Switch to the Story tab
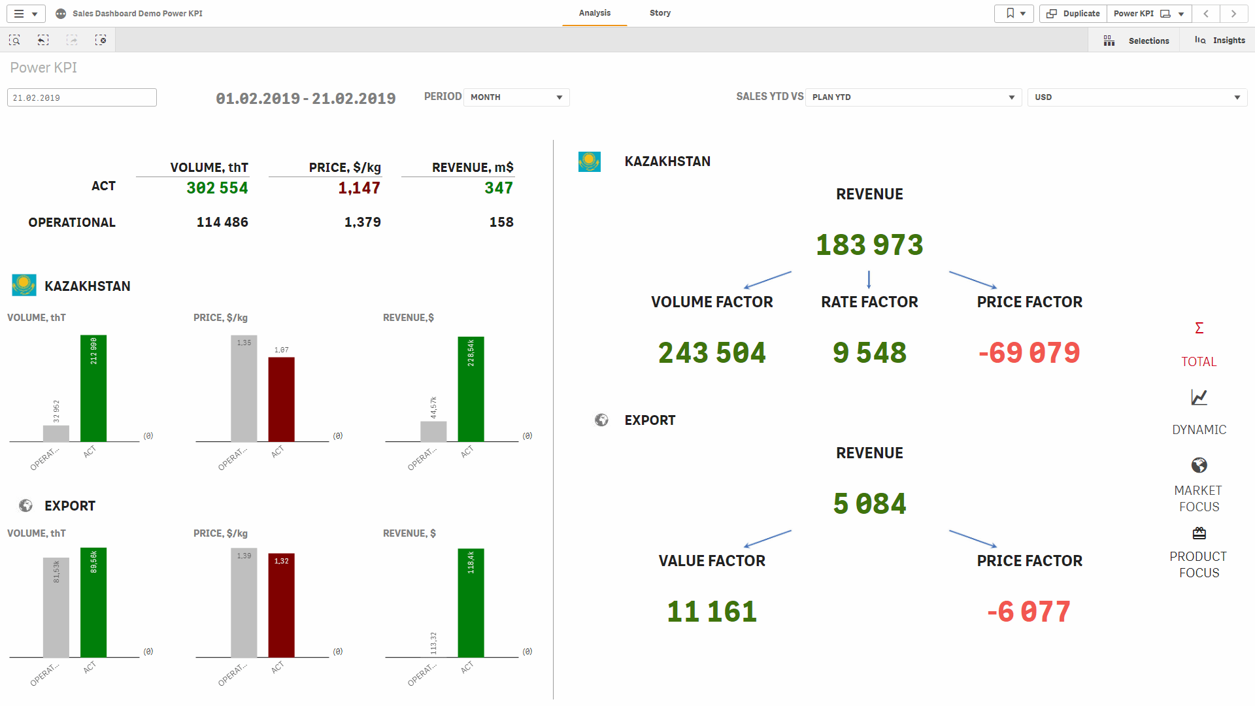This screenshot has width=1255, height=706. pyautogui.click(x=660, y=13)
